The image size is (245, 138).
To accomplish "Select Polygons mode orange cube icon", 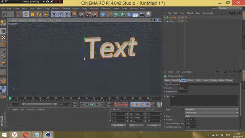I will [3, 64].
